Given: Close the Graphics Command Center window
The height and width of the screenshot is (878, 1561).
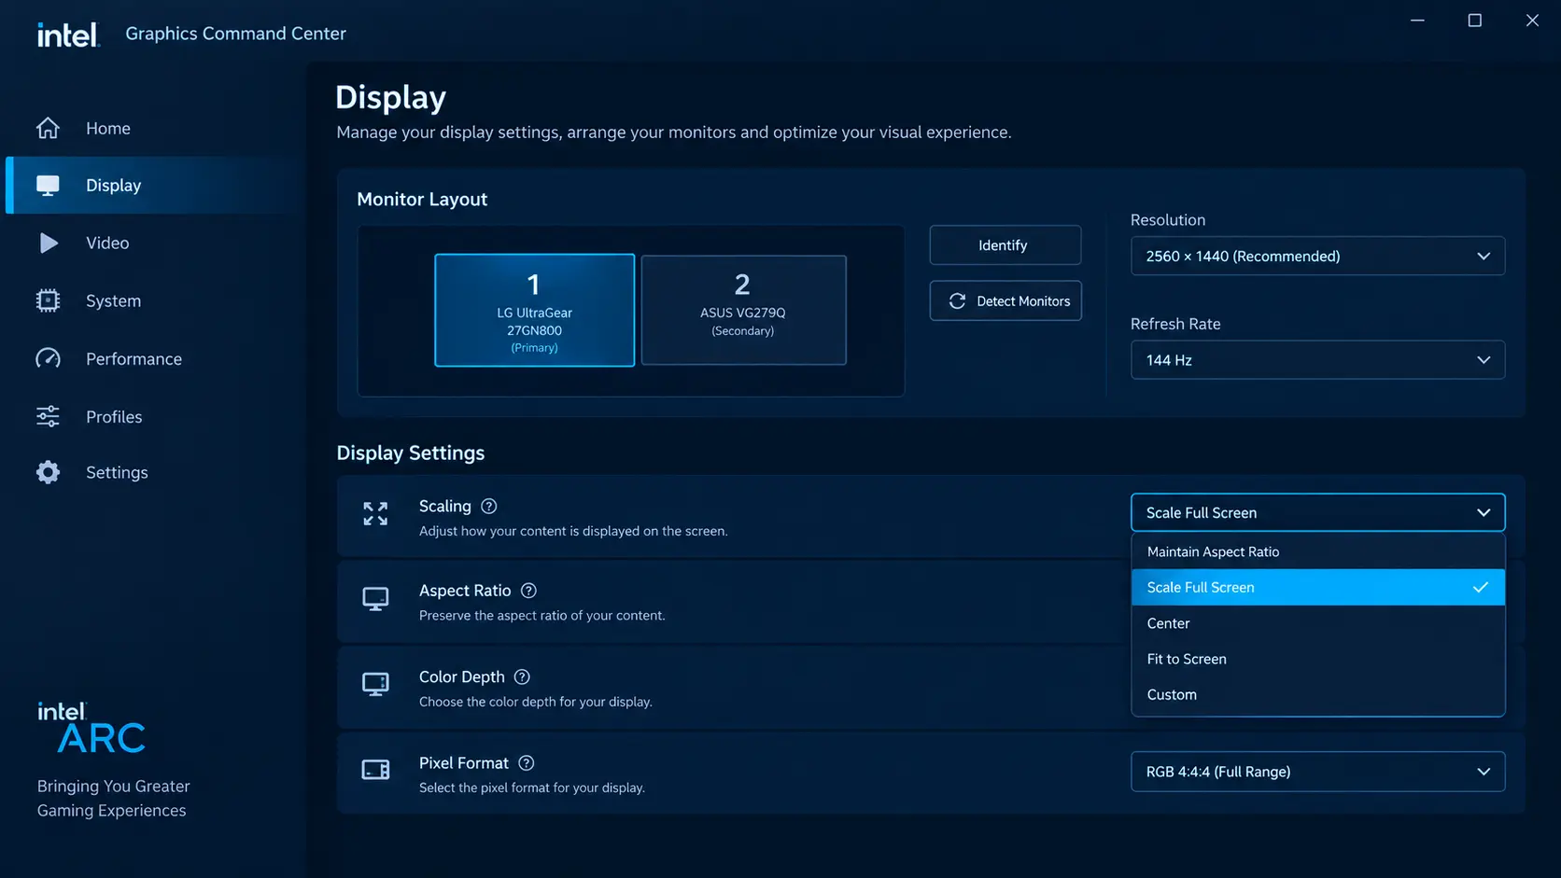Looking at the screenshot, I should point(1532,20).
